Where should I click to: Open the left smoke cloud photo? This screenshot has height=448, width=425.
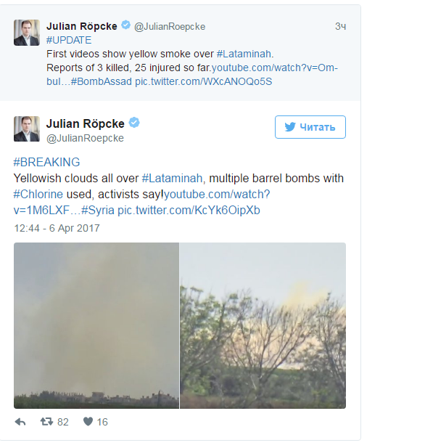coord(96,325)
